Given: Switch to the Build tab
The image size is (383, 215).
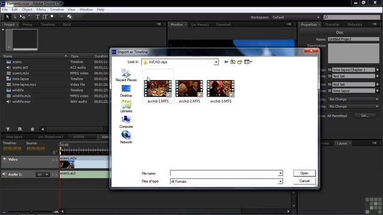Looking at the screenshot, I should 66,24.
